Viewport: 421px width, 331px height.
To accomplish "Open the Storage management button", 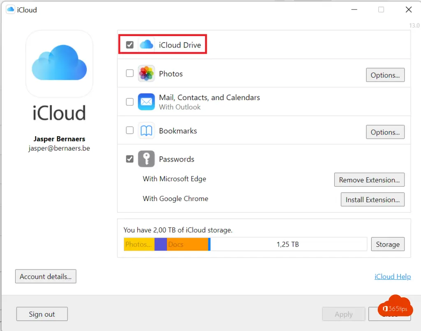I will 387,244.
